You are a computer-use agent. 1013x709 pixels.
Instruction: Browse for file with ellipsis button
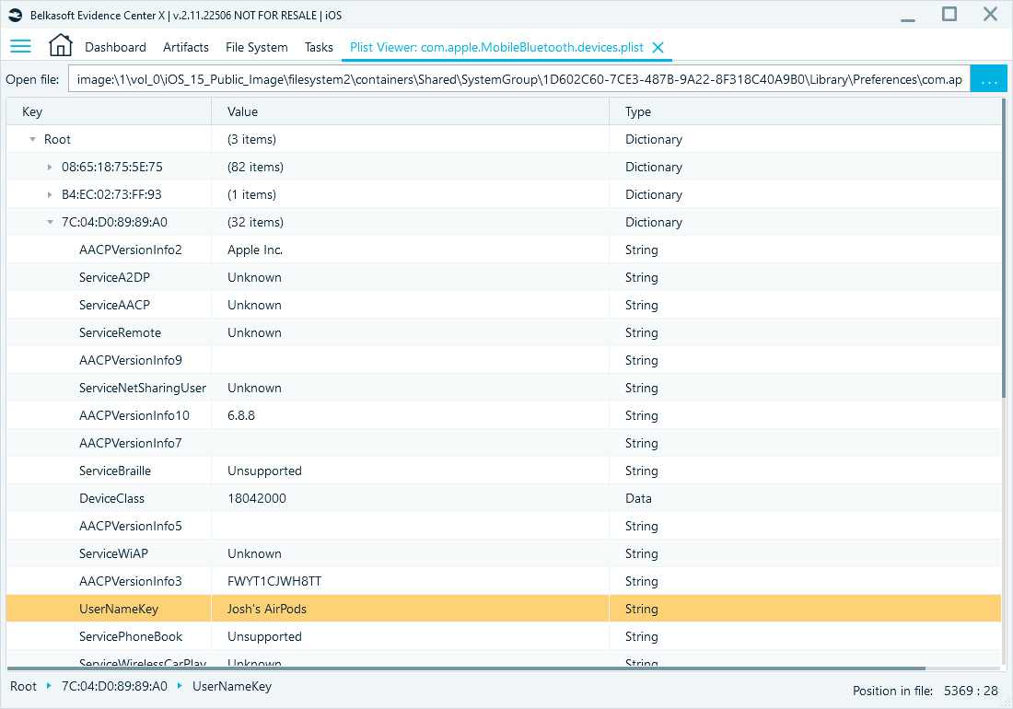tap(988, 79)
